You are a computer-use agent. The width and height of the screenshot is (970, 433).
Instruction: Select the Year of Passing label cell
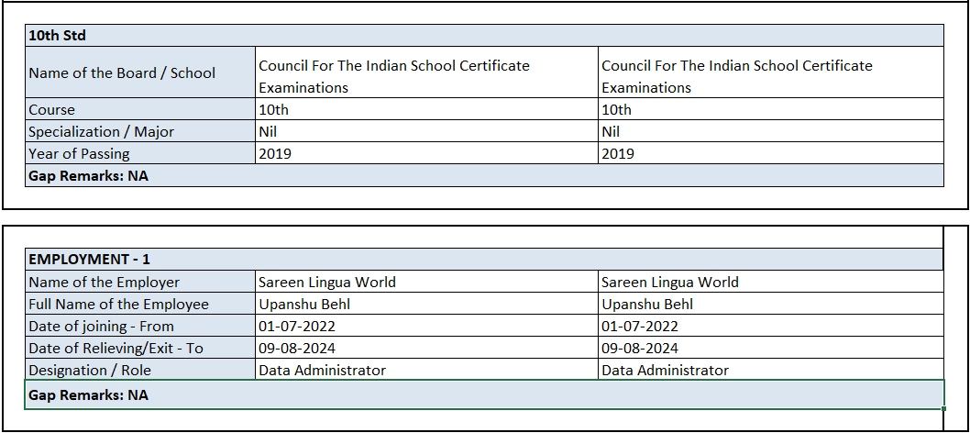79,154
